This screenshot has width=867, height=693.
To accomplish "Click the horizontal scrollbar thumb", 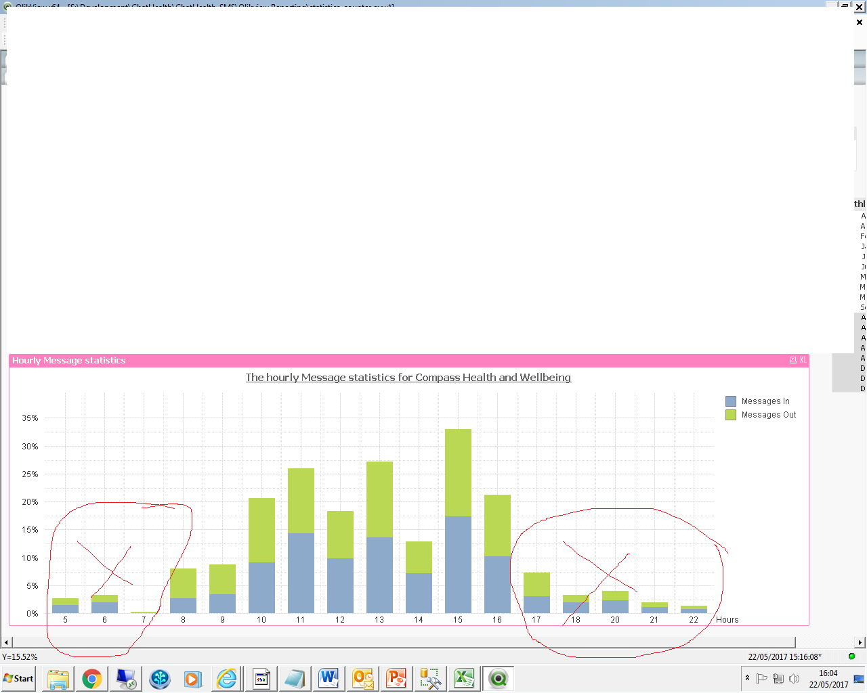I will [x=404, y=642].
